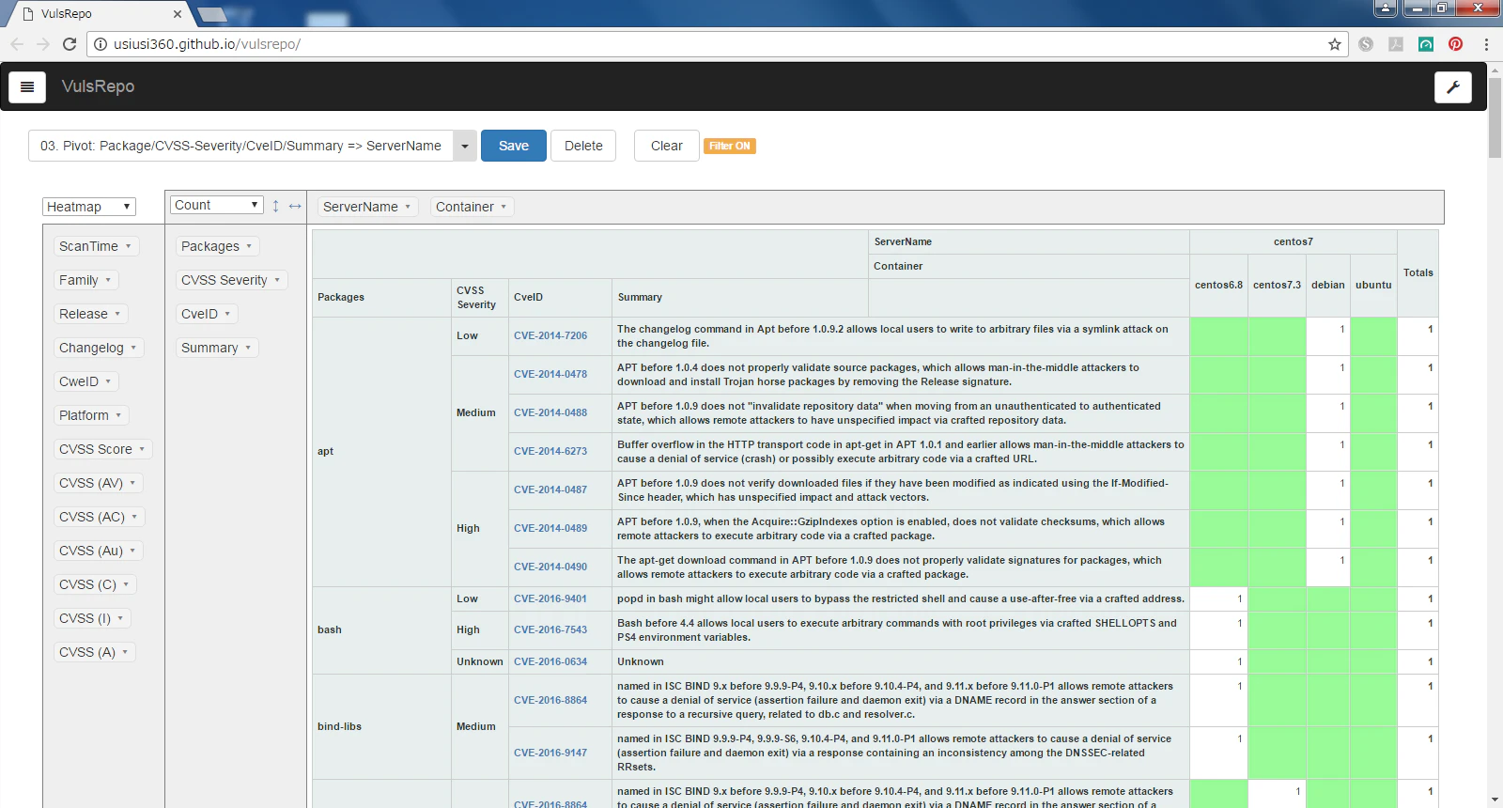Toggle the row sort order arrow
This screenshot has height=808, width=1503.
click(275, 206)
